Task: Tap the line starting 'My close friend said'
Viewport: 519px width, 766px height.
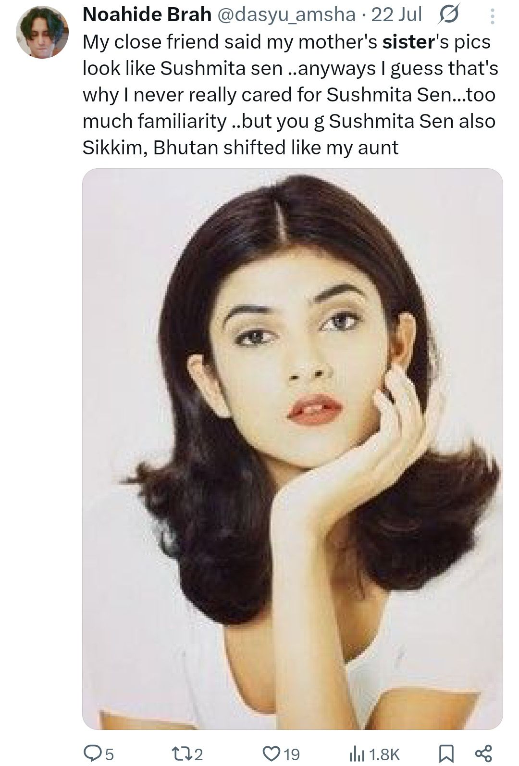Action: coord(287,42)
